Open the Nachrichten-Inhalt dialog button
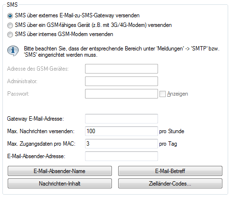232x199 pixels. (60, 184)
